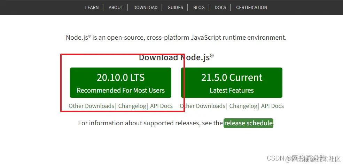Open the DOWNLOAD navigation link
This screenshot has height=165, width=343.
click(x=146, y=7)
